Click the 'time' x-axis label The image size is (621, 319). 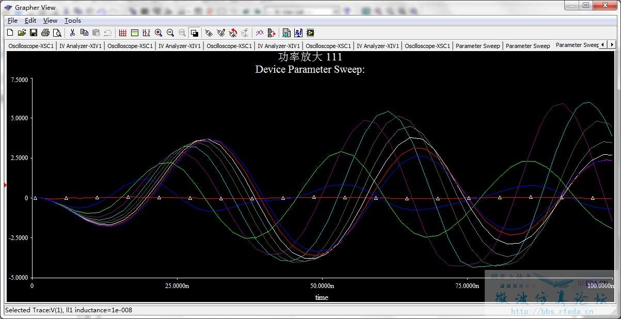coord(322,297)
